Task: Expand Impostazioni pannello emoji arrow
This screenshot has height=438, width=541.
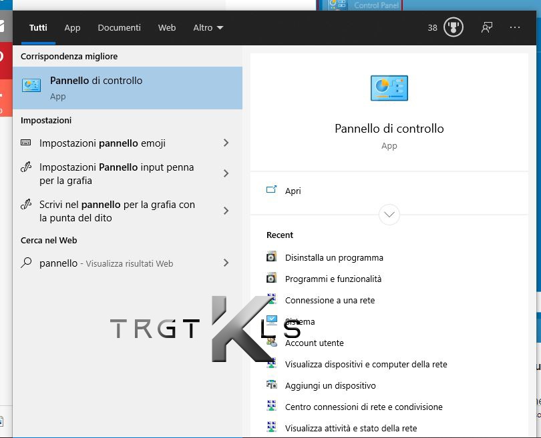Action: [226, 143]
